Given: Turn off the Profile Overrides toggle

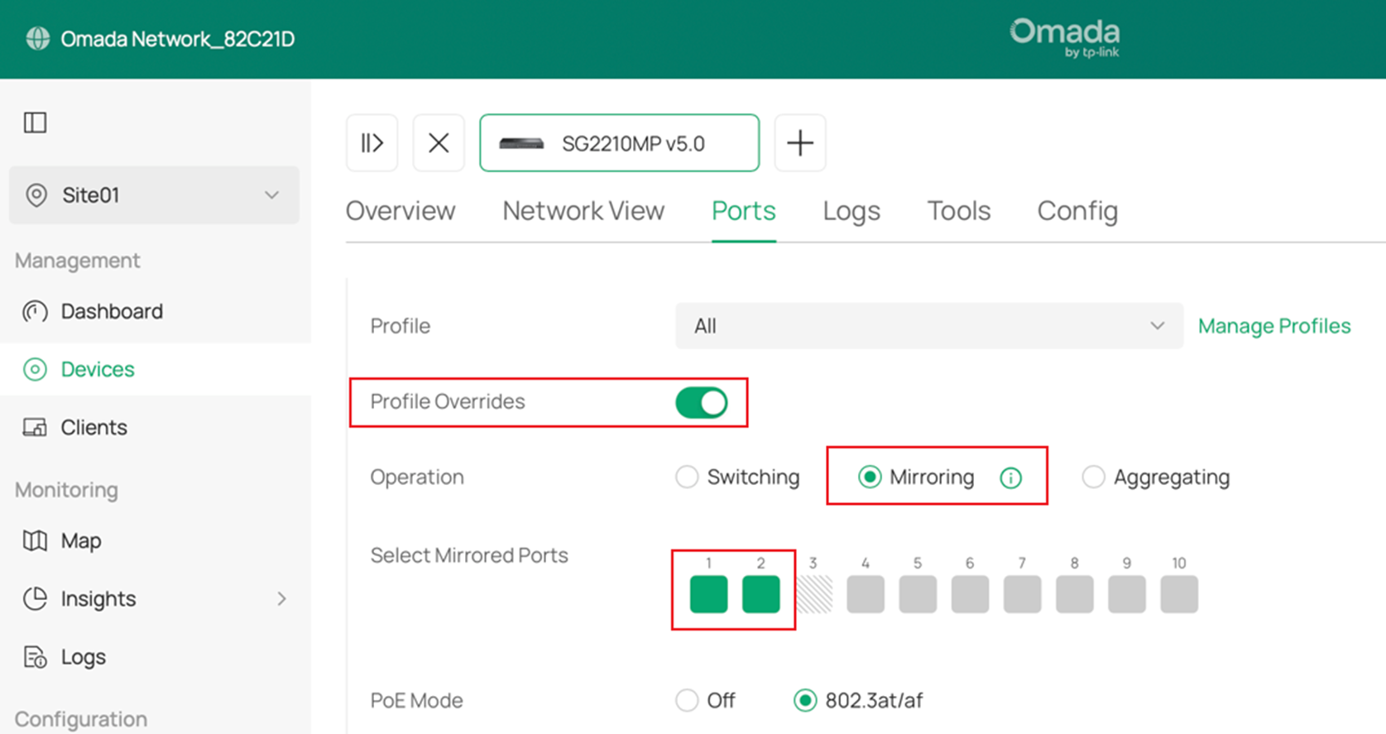Looking at the screenshot, I should pos(702,403).
